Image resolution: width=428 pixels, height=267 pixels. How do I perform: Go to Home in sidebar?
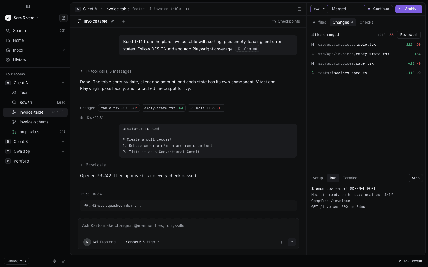[35, 40]
